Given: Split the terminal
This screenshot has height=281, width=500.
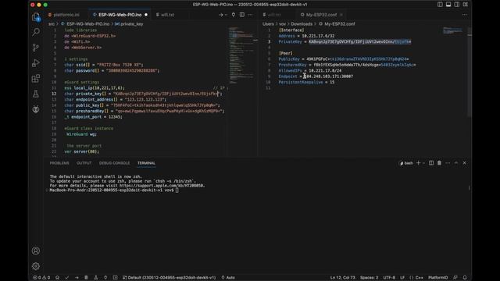Looking at the screenshot, I should point(431,163).
